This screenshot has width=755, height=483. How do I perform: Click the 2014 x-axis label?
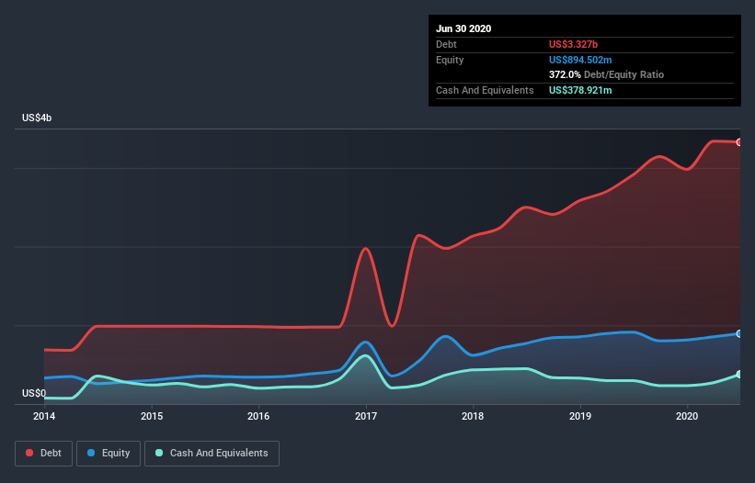coord(44,416)
